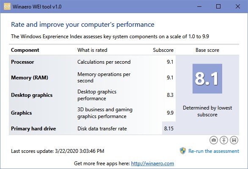Click the camera screenshot icon
This screenshot has height=169, width=248.
click(x=214, y=140)
